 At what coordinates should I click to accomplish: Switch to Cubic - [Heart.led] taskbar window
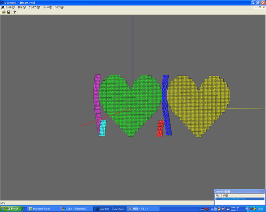[76, 209]
